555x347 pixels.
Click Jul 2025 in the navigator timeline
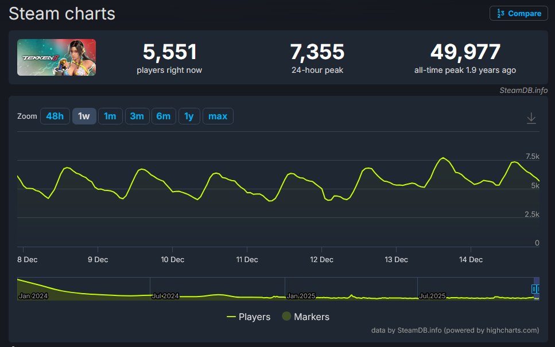click(432, 296)
